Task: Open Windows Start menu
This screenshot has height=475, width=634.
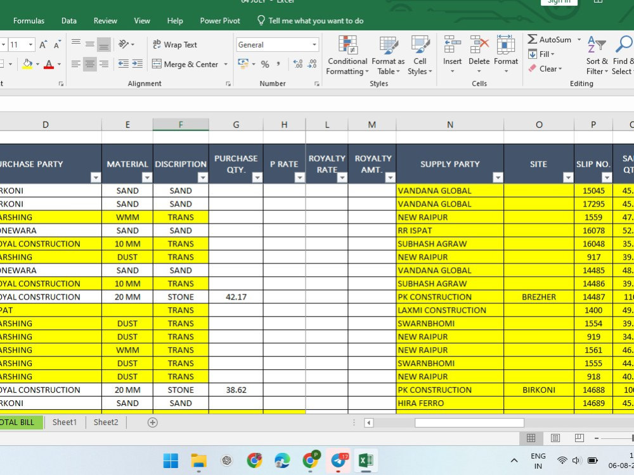Action: click(x=171, y=460)
